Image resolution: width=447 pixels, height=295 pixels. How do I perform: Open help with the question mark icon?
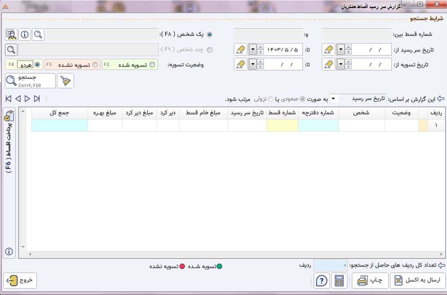(322, 281)
